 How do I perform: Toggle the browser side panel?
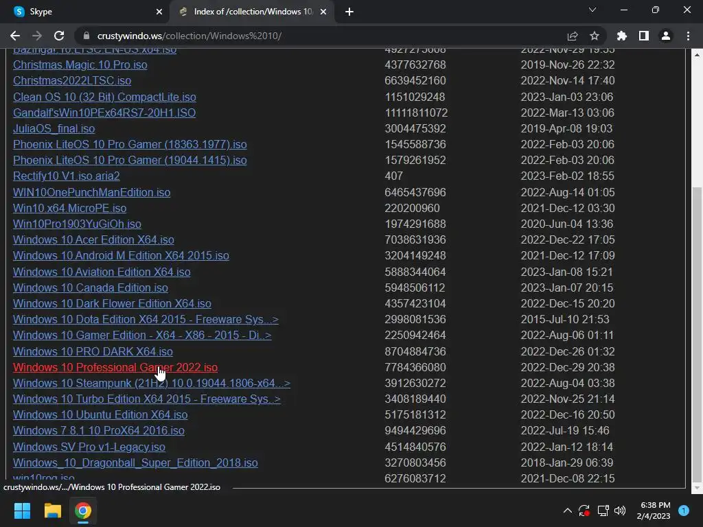tap(643, 36)
